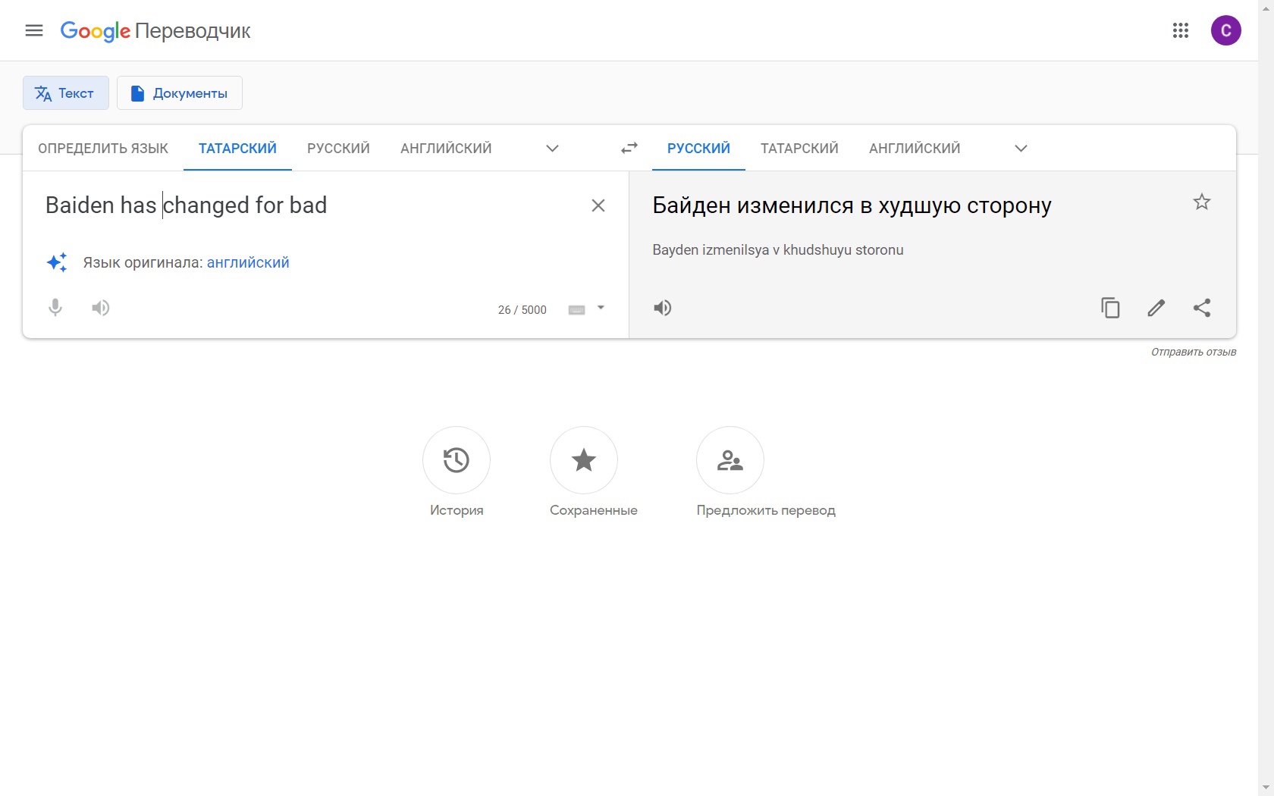Image resolution: width=1274 pixels, height=796 pixels.
Task: Open Предложить перевод contribute page
Action: coord(766,473)
